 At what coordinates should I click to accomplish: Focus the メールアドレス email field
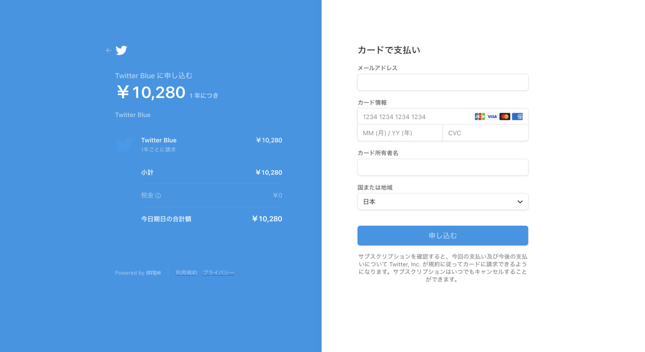[x=443, y=82]
